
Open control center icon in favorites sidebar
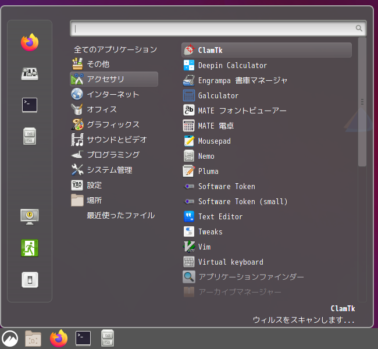(x=30, y=74)
